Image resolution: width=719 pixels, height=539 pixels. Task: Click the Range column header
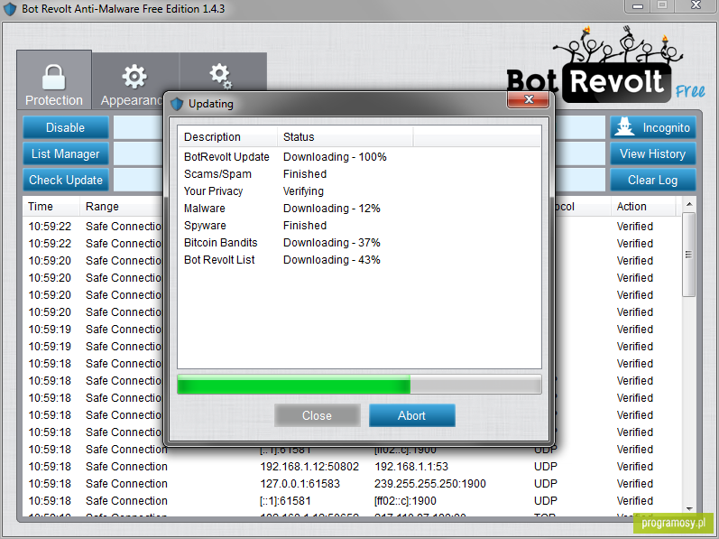122,207
